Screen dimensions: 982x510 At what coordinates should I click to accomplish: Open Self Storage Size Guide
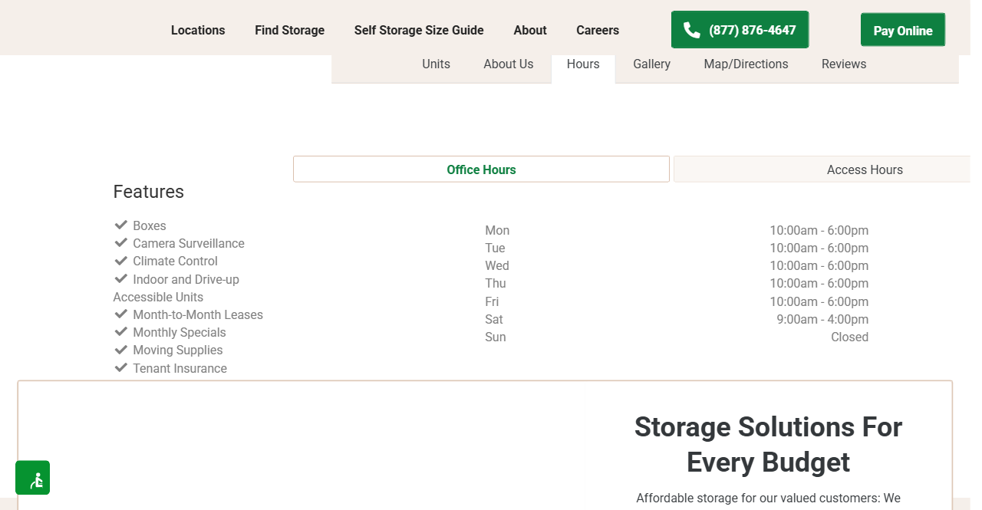click(419, 31)
